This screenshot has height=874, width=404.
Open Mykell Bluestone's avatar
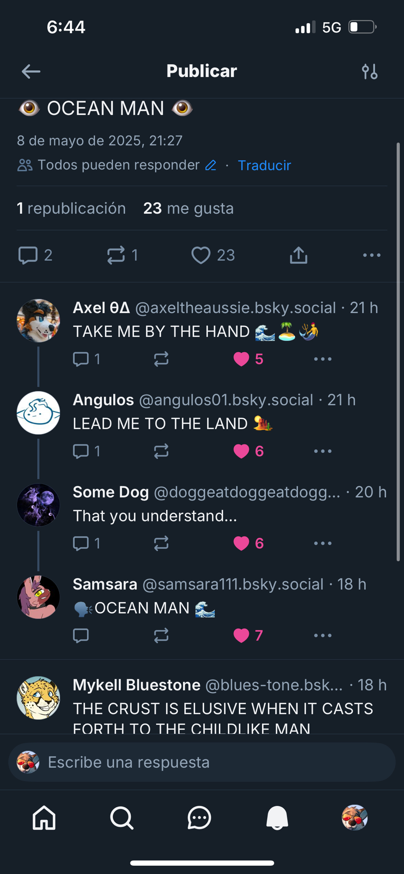[x=38, y=698]
